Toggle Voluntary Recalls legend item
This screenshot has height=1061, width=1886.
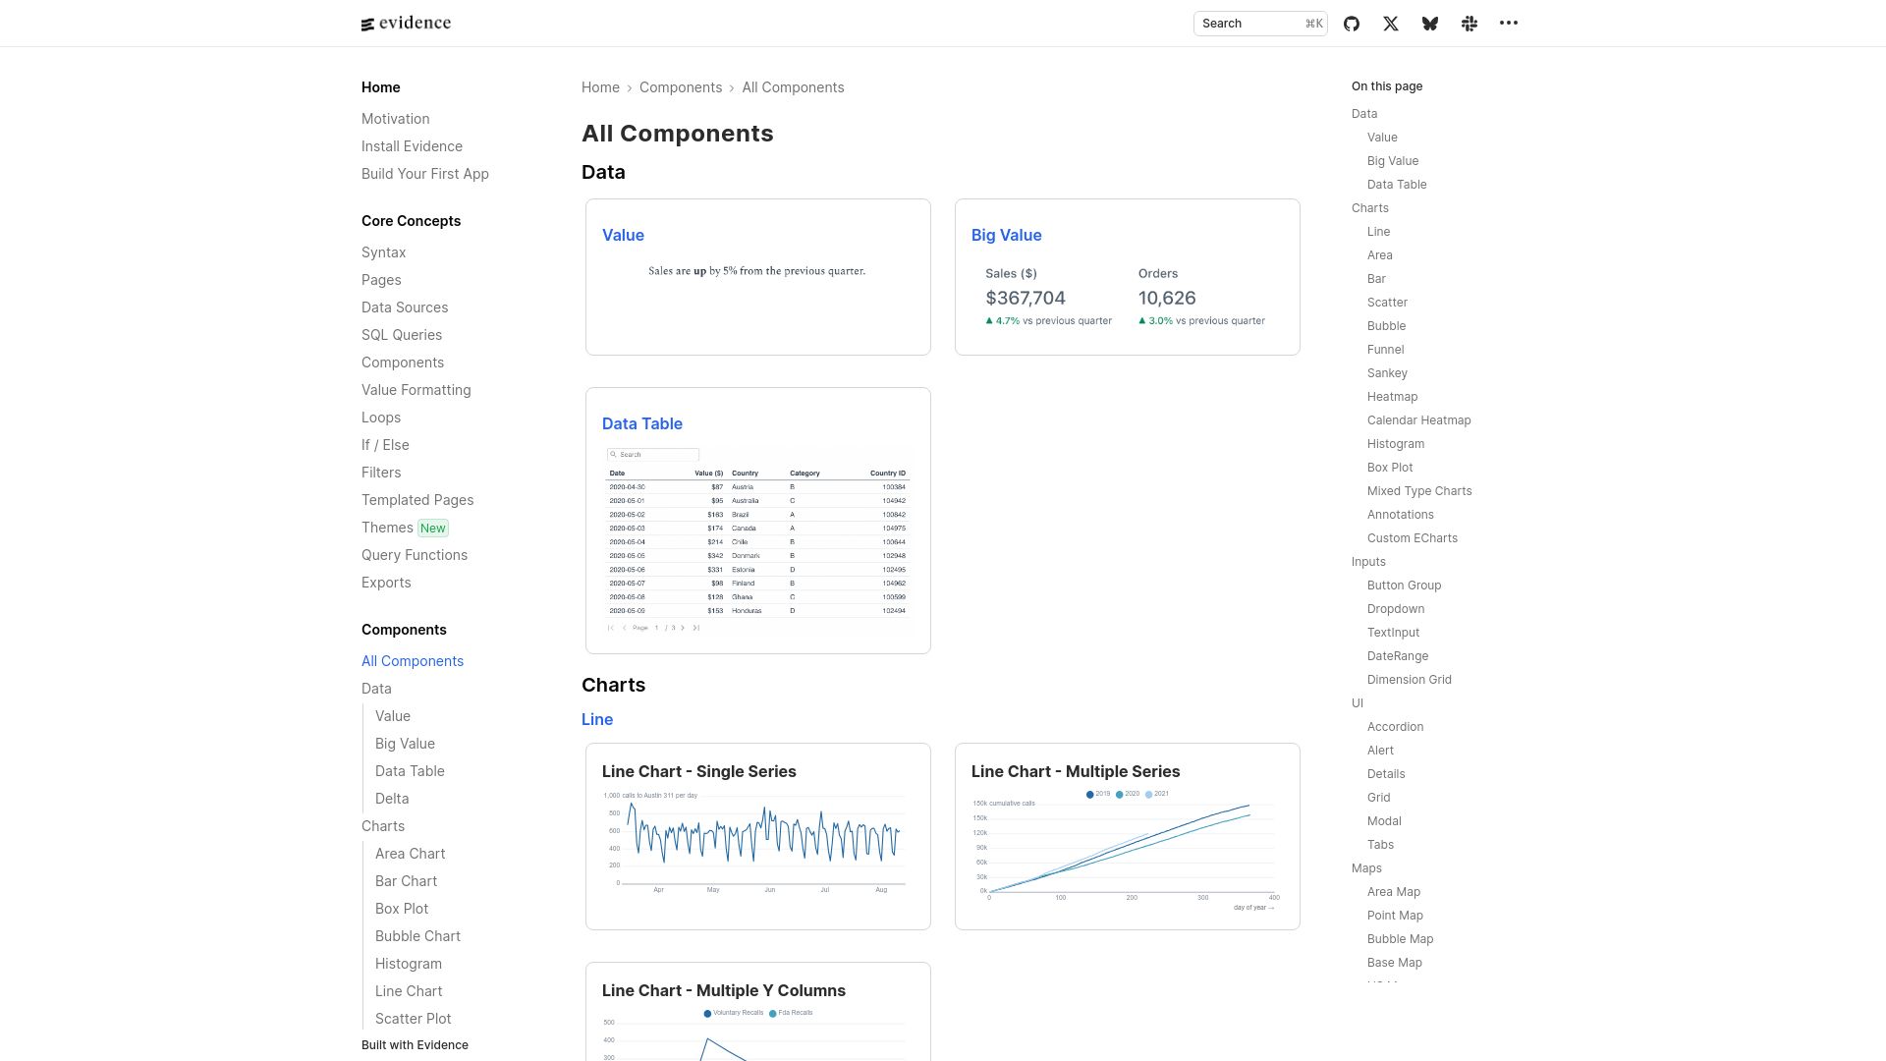pyautogui.click(x=733, y=1013)
